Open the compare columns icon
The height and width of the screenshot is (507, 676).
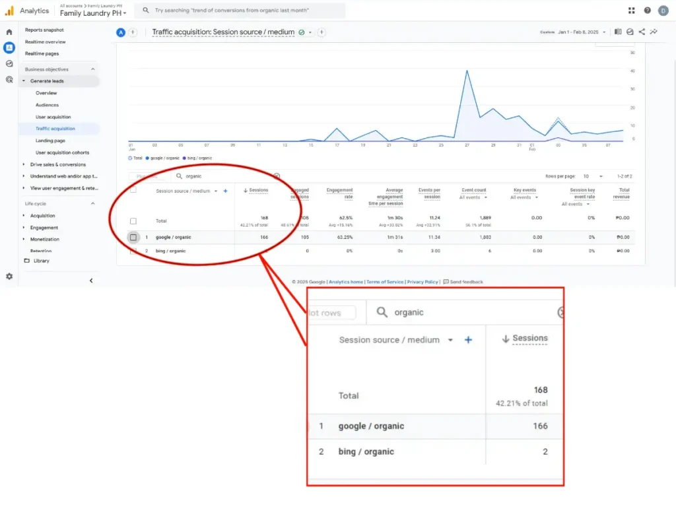618,32
